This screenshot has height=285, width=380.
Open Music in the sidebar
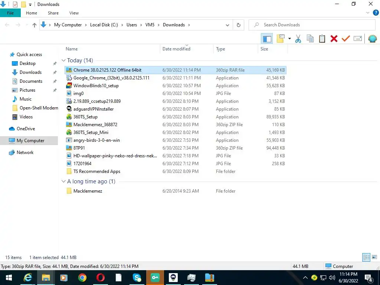(26, 99)
